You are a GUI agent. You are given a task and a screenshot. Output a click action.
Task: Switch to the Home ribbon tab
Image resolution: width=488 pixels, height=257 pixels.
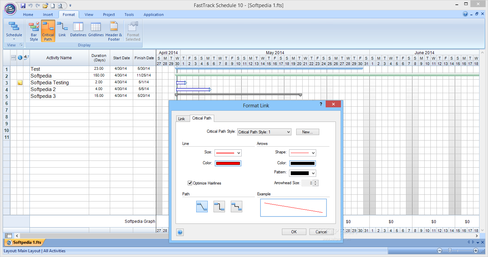point(28,15)
